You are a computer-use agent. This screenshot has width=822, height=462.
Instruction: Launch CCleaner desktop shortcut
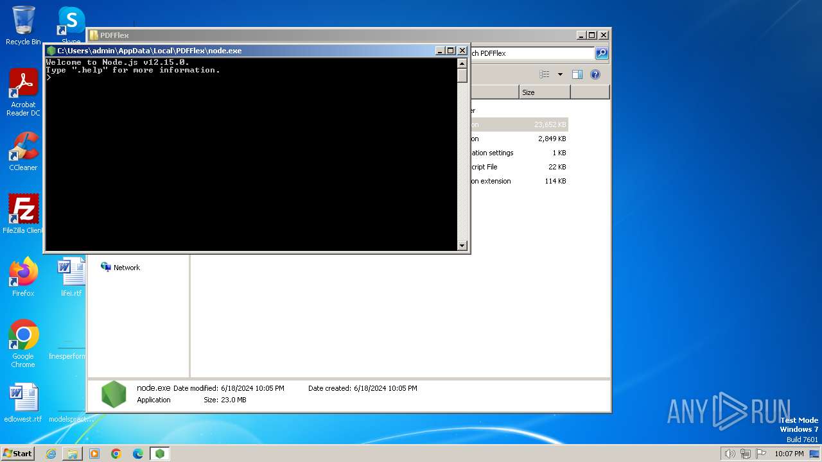tap(23, 151)
